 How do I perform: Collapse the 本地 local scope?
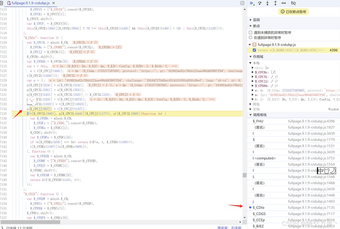(250, 63)
